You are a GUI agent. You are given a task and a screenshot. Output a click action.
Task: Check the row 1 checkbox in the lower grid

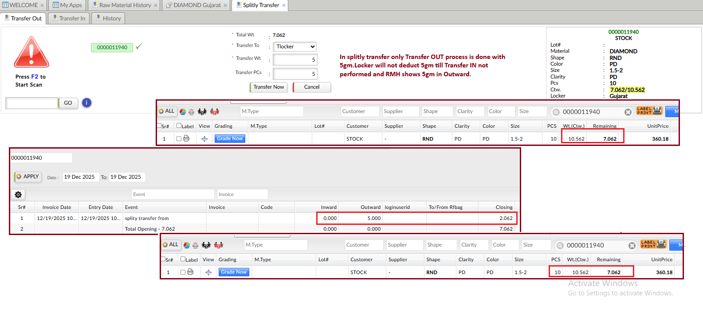coord(183,272)
